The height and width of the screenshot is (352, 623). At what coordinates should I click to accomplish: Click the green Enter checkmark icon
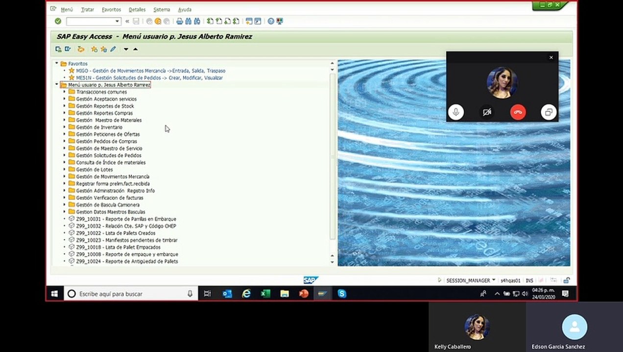(58, 21)
